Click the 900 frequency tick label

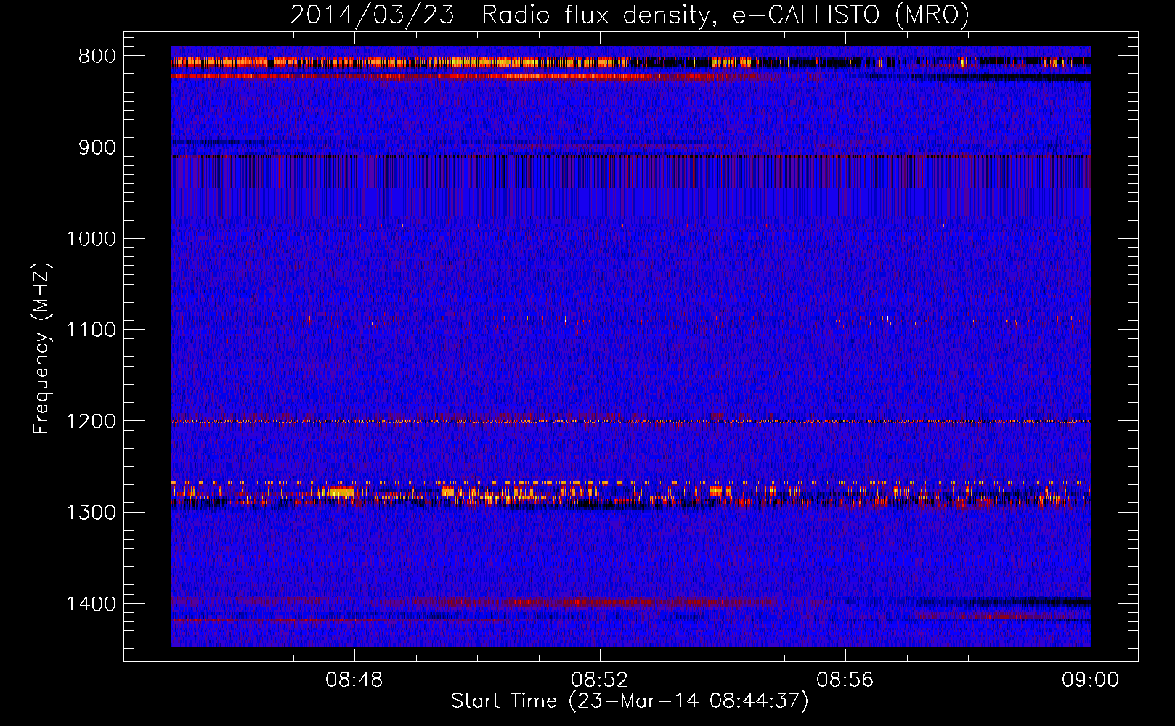(97, 147)
